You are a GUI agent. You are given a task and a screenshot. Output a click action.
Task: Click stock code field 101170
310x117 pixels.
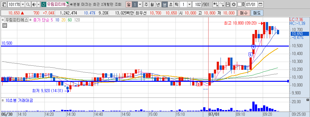pyautogui.click(x=14, y=4)
